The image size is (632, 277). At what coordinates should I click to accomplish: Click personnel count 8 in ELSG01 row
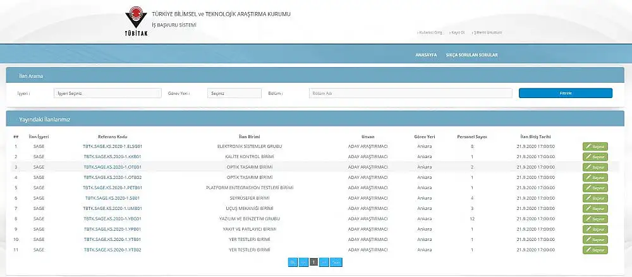[472, 146]
